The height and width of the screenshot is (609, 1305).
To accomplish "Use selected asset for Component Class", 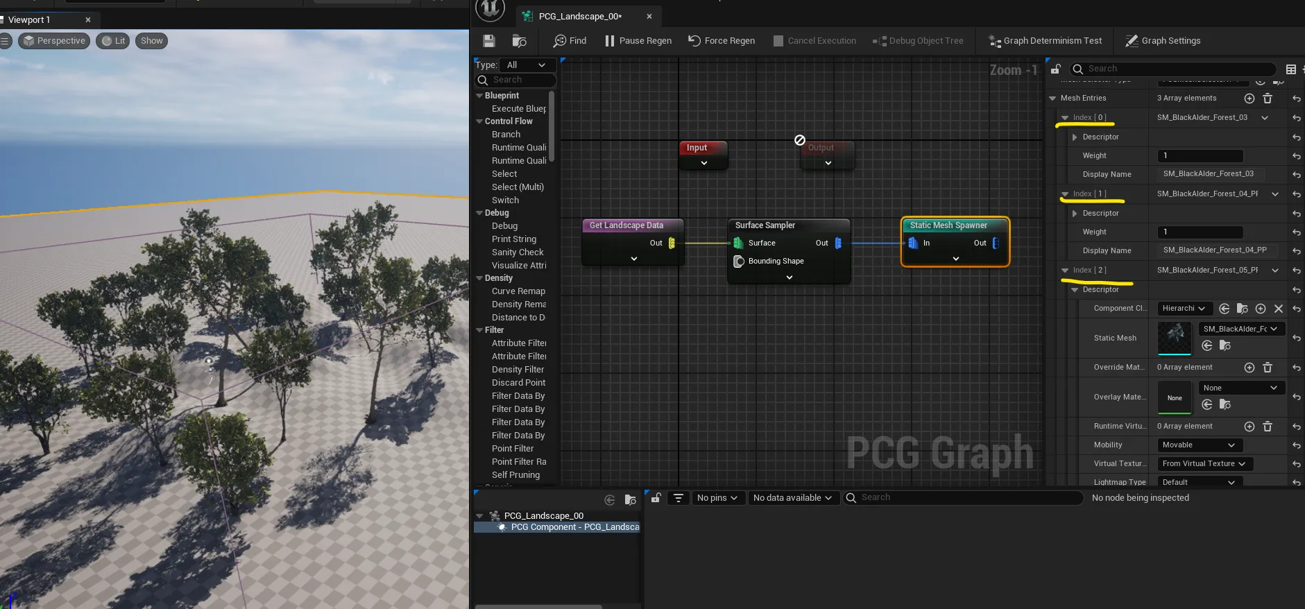I will [x=1225, y=309].
